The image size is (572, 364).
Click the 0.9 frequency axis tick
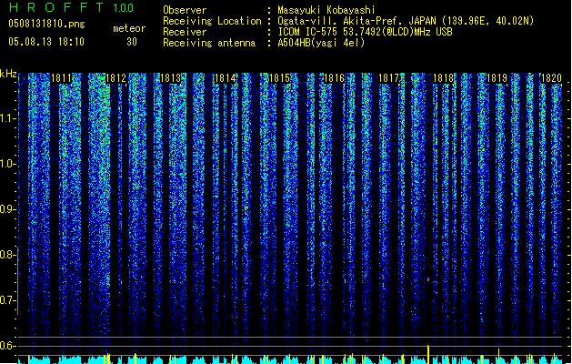[7, 209]
